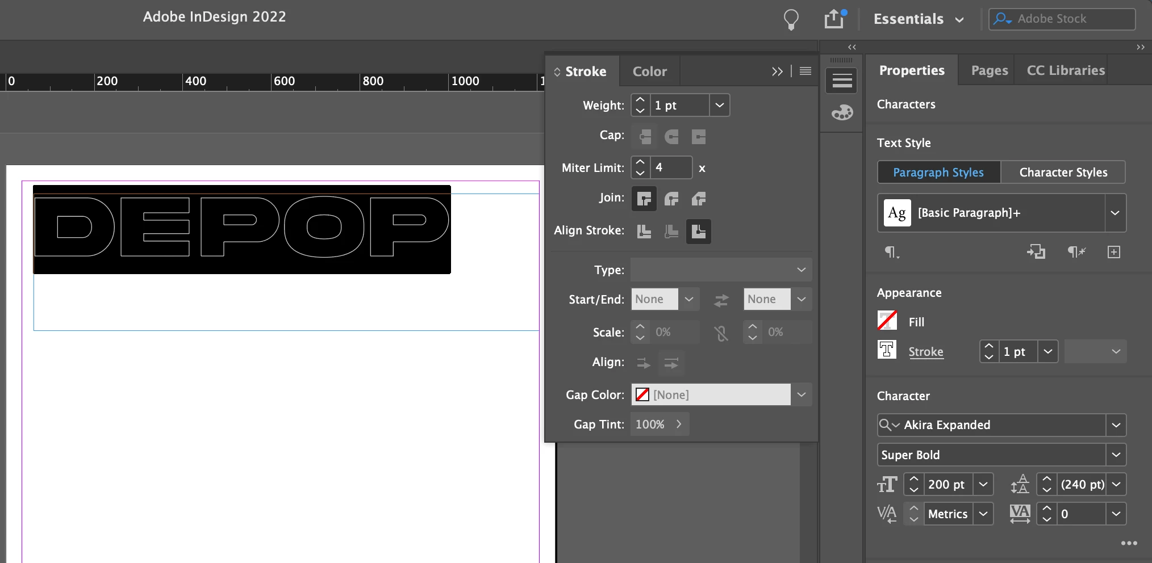Click the tracking value field
Screen dimensions: 1152x563
[x=1081, y=514]
